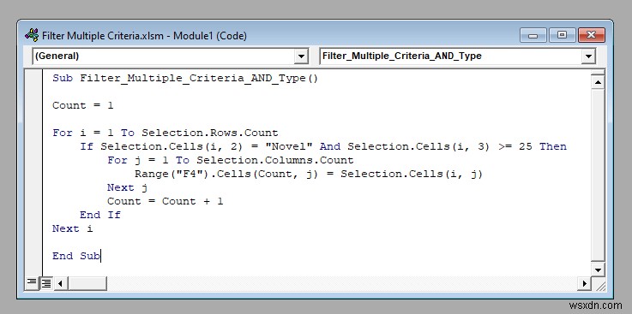
Task: Switch to Full Module View icon
Action: [46, 283]
